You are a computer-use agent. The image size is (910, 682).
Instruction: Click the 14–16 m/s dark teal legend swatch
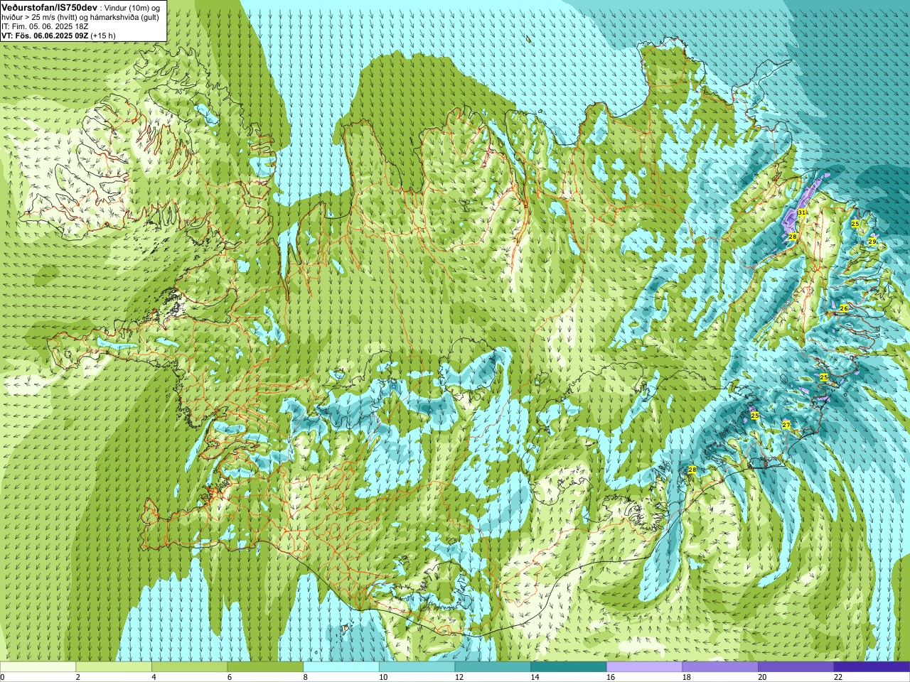pos(569,667)
